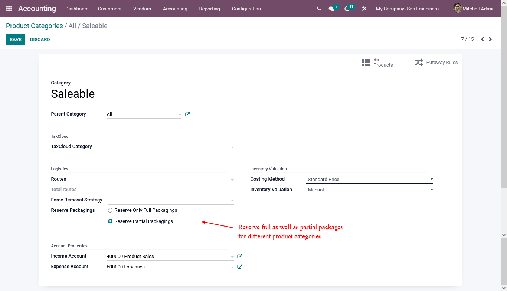Image resolution: width=507 pixels, height=291 pixels.
Task: Follow the All breadcrumb link
Action: click(72, 26)
